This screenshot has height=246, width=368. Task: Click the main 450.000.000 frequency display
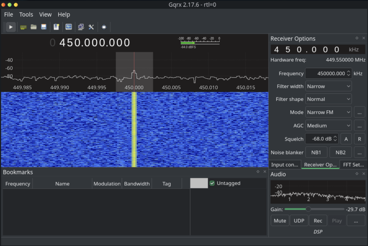coord(90,42)
